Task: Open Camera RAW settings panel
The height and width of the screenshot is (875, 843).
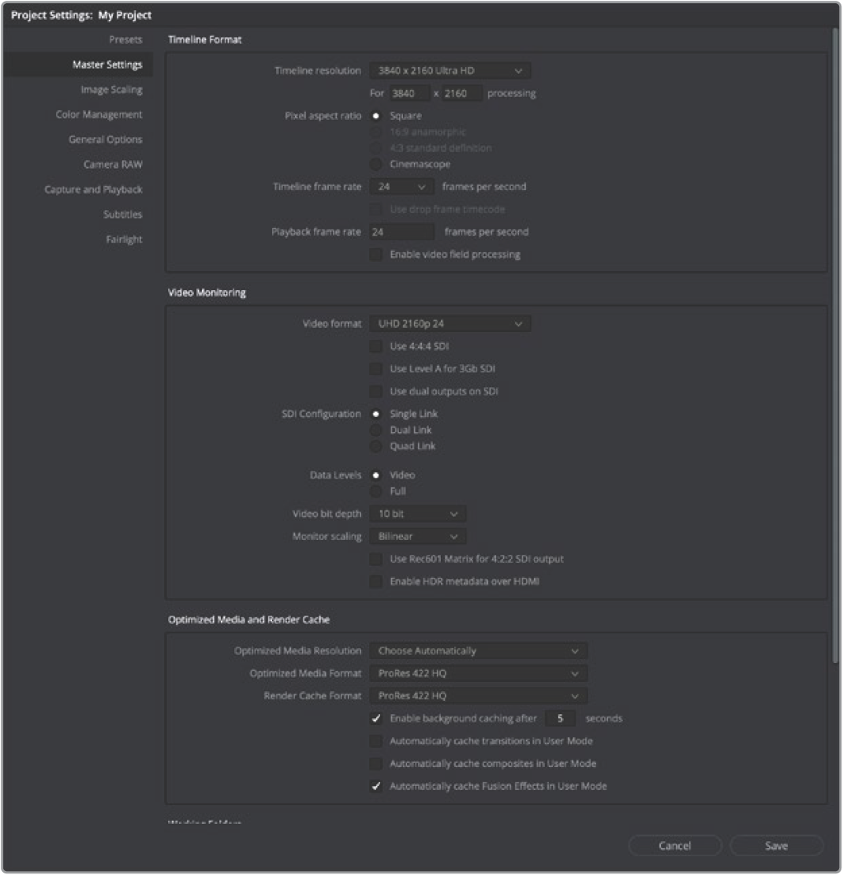Action: [113, 165]
